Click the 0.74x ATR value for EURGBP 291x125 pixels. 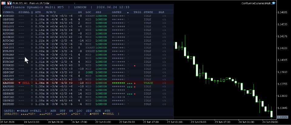[x=40, y=54]
